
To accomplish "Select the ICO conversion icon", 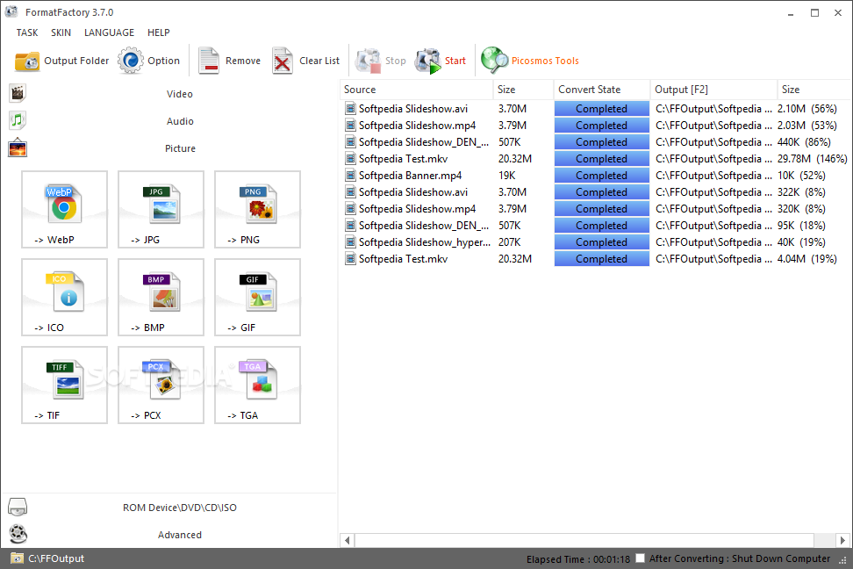I will [64, 292].
